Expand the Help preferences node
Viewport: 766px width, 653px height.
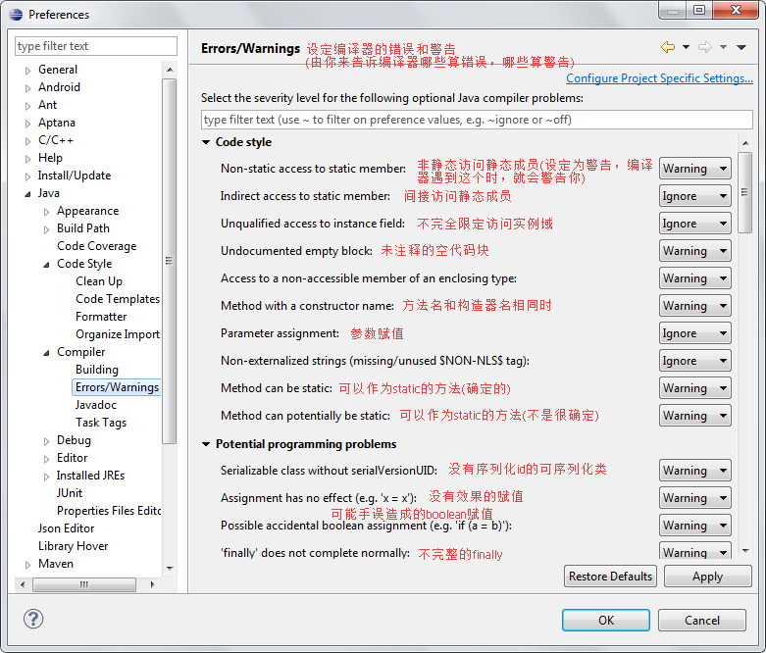[x=27, y=159]
